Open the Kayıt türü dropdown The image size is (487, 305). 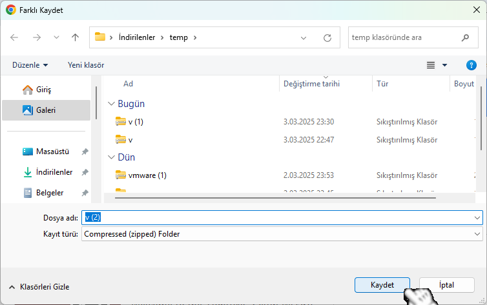(x=282, y=234)
